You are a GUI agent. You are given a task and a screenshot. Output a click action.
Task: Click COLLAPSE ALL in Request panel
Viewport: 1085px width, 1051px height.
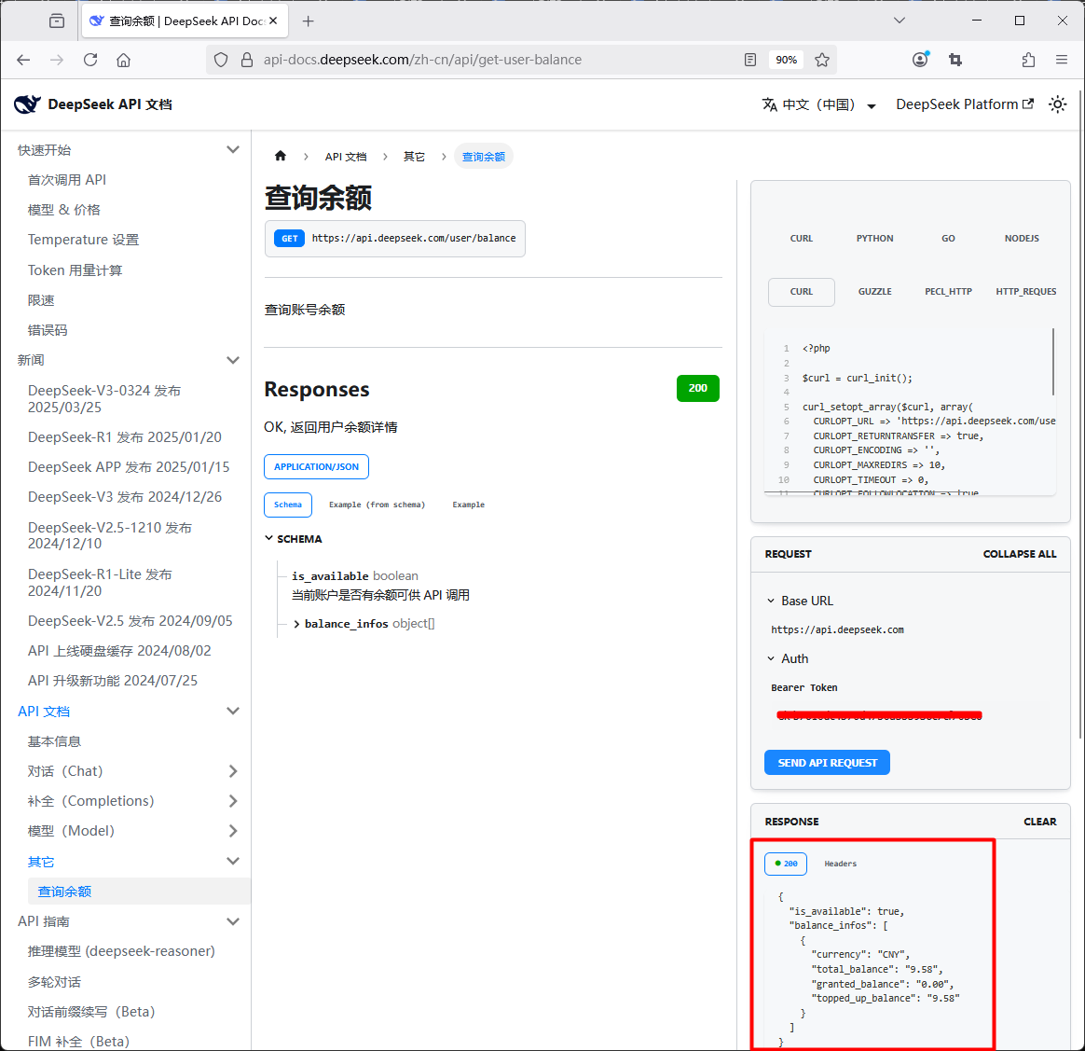[1019, 554]
